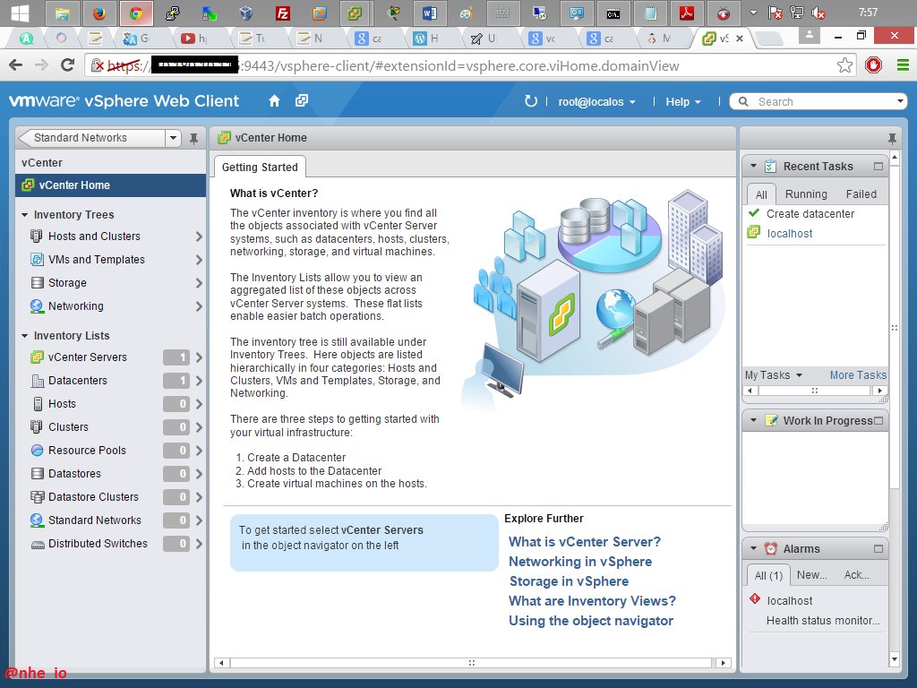Maximize the Alarms panel
The width and height of the screenshot is (917, 688).
tap(878, 549)
